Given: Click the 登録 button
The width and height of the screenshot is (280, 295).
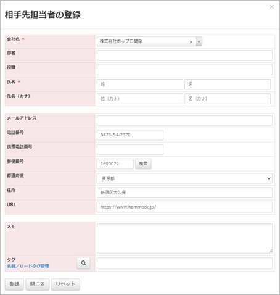Looking at the screenshot, I should (x=14, y=285).
